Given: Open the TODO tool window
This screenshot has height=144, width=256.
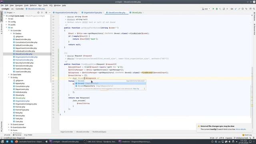Looking at the screenshot, I should coord(28,135).
